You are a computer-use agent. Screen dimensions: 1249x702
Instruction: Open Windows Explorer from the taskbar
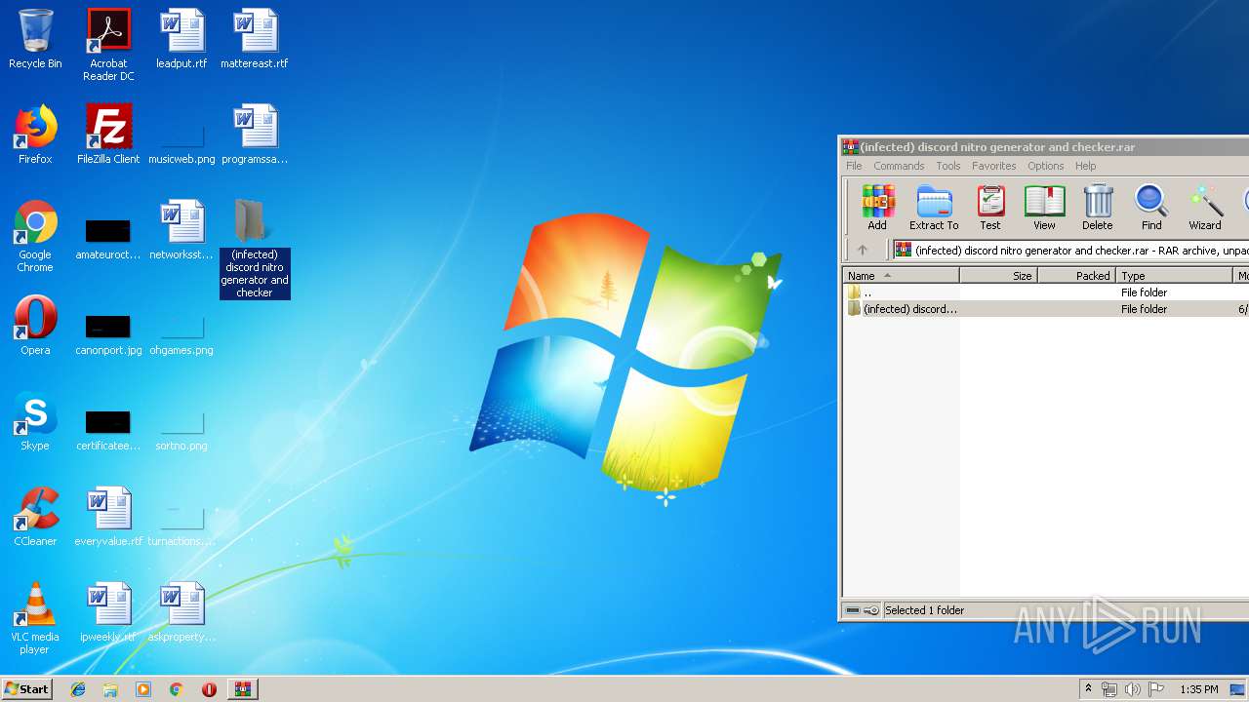coord(110,688)
